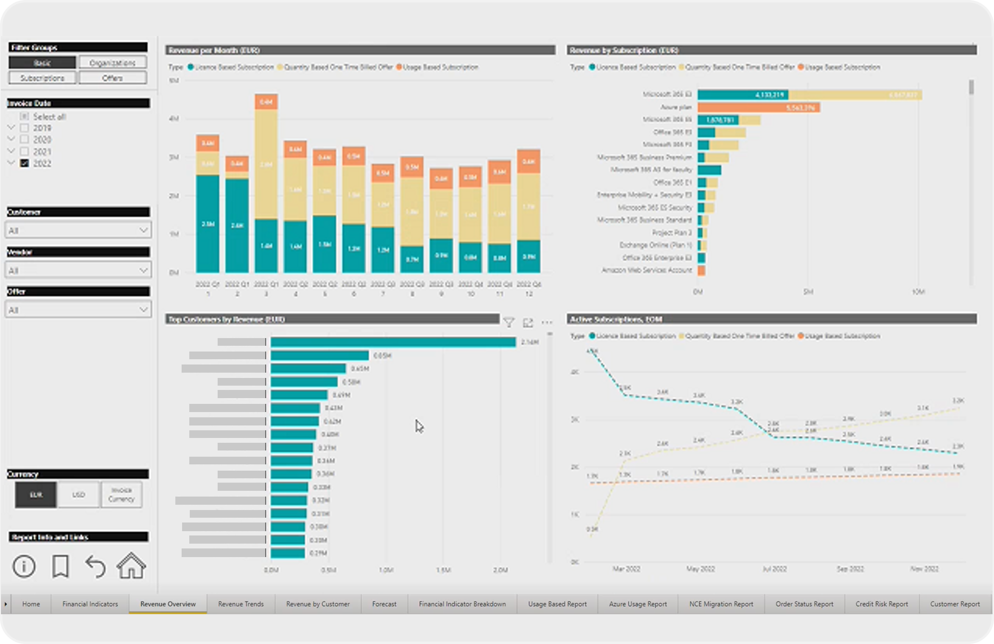This screenshot has height=644, width=994.
Task: Click the home icon
Action: pos(131,566)
